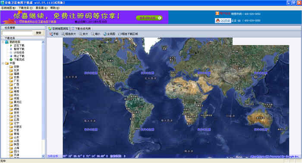
Task: Click the green banner promotion button
Action: coord(149,18)
